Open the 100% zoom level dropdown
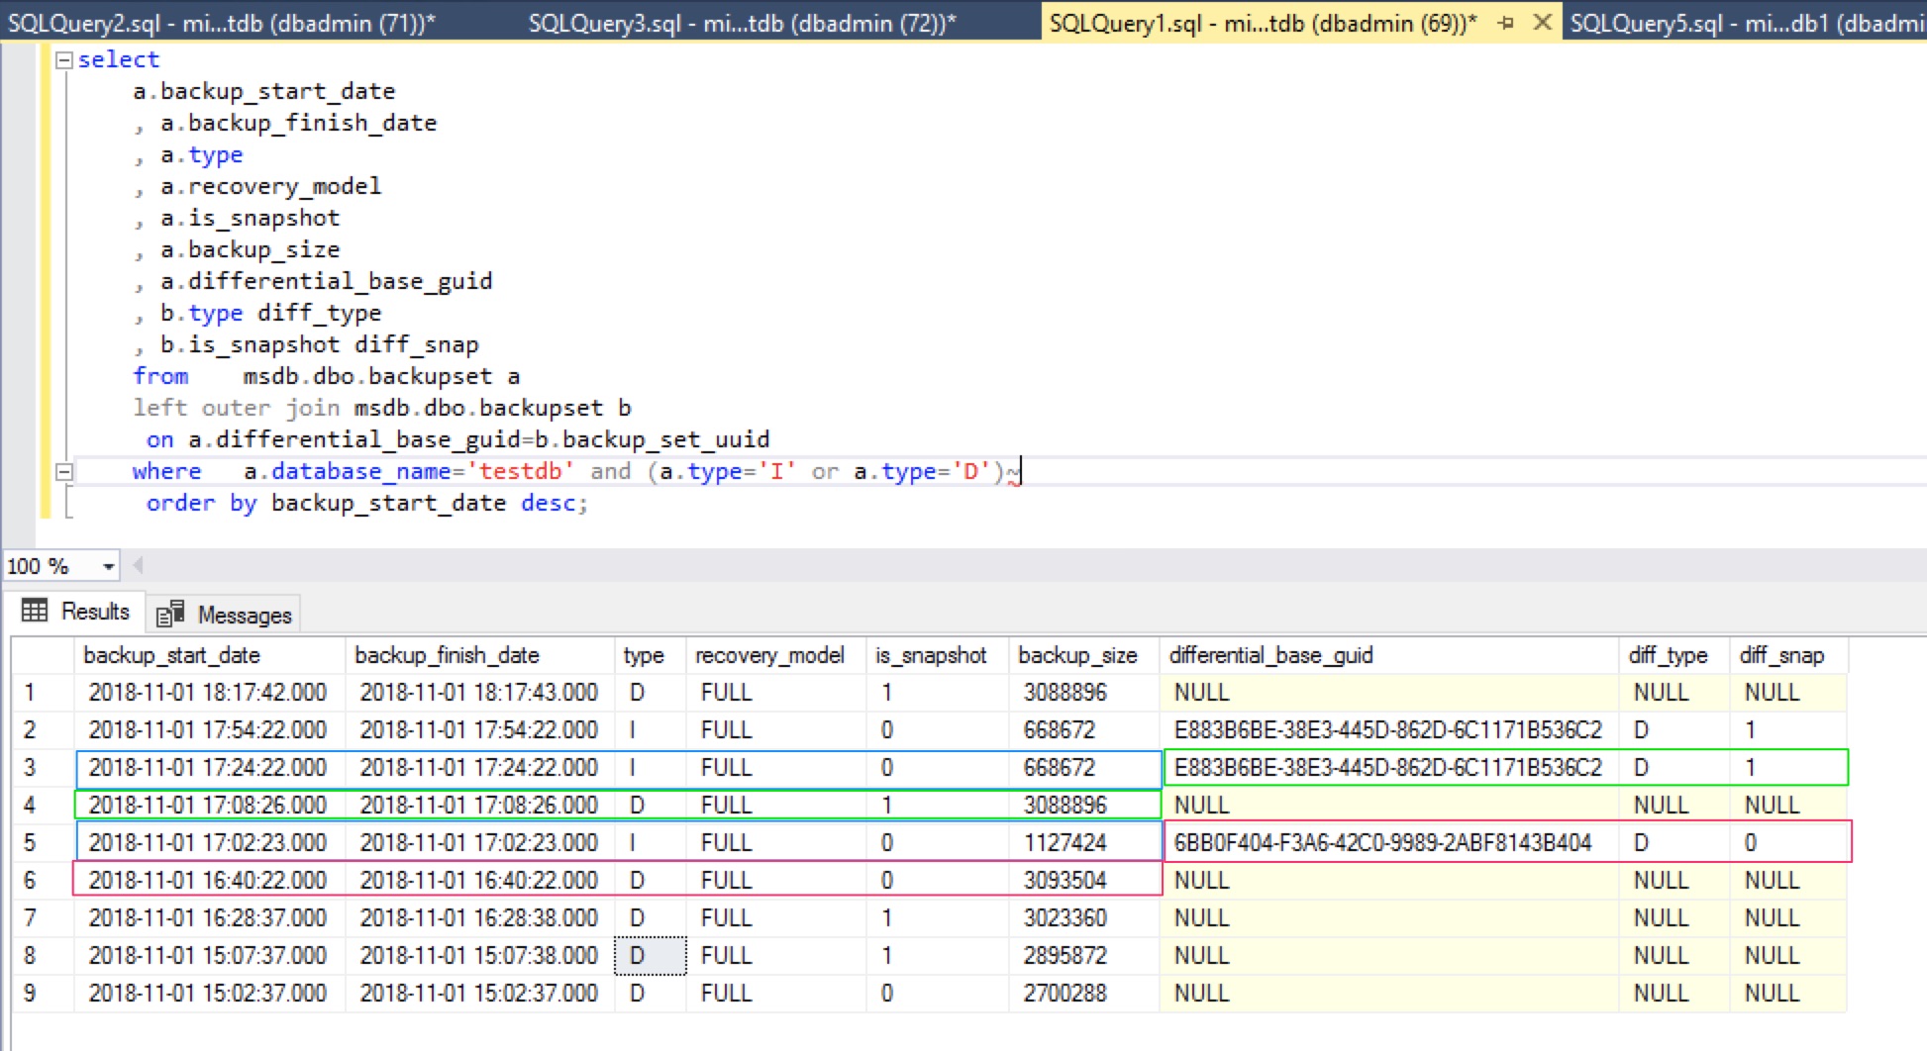1927x1051 pixels. click(x=108, y=566)
